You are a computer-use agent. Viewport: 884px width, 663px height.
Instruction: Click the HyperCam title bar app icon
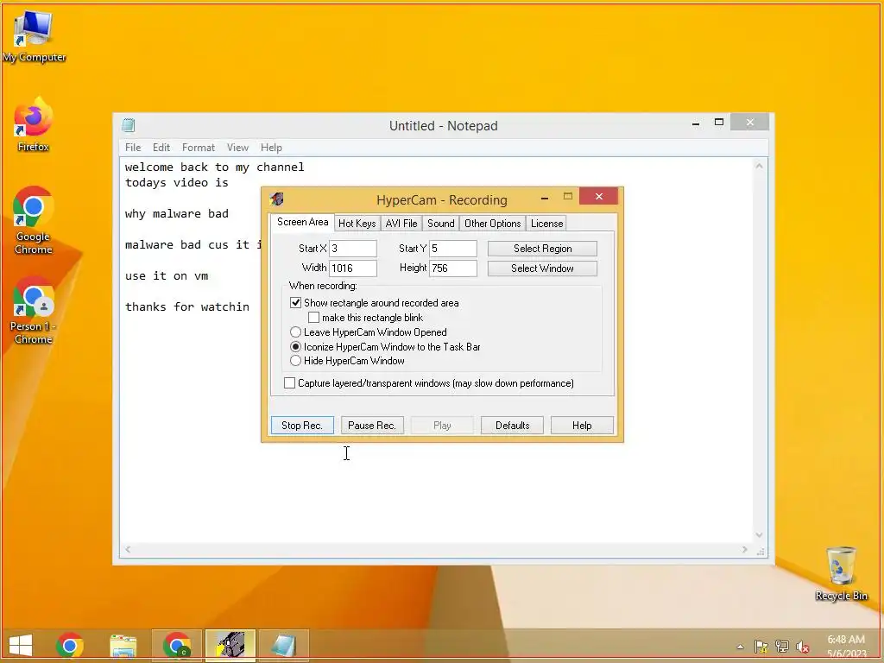[276, 199]
